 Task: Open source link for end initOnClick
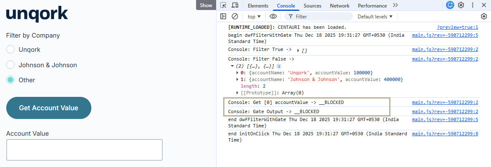tap(445, 134)
